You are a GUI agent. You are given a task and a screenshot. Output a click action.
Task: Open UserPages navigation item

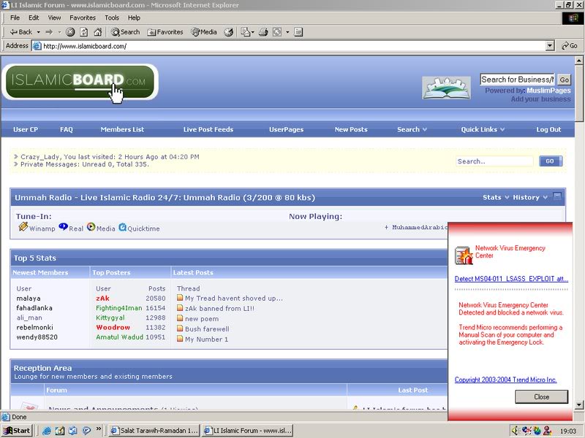[286, 130]
